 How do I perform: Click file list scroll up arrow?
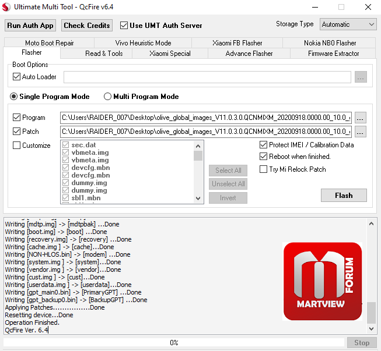tap(198, 146)
